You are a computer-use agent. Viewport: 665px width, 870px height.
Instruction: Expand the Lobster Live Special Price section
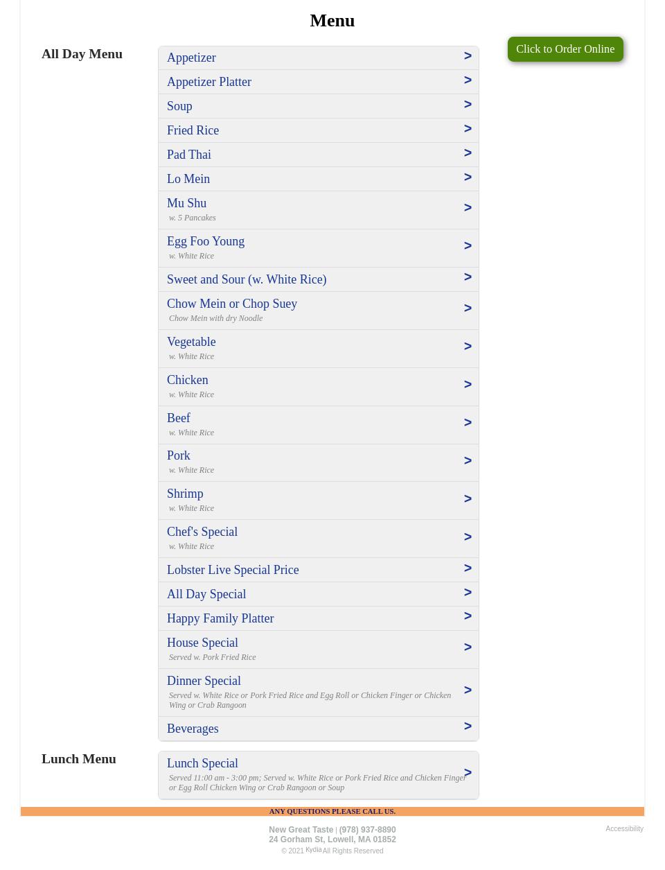point(319,569)
